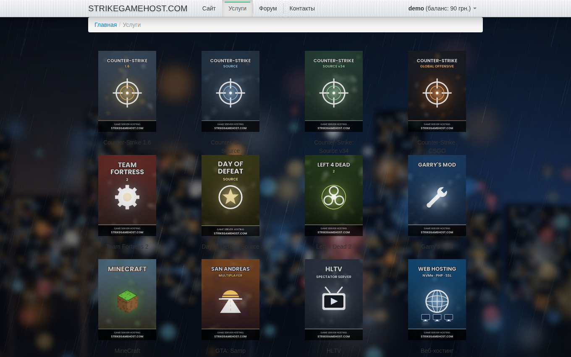
Task: Click the 'Counter-Strike: CSGO' caption link
Action: [437, 147]
